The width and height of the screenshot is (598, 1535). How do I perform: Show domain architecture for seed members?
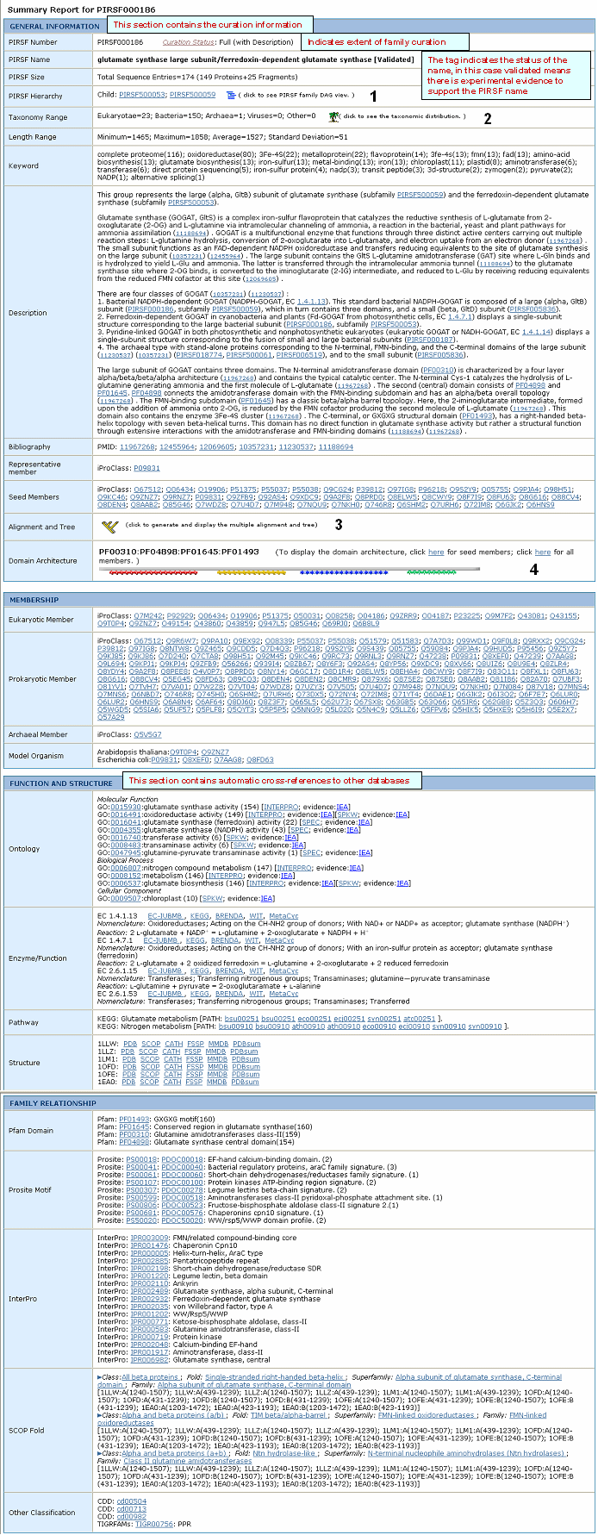436,552
